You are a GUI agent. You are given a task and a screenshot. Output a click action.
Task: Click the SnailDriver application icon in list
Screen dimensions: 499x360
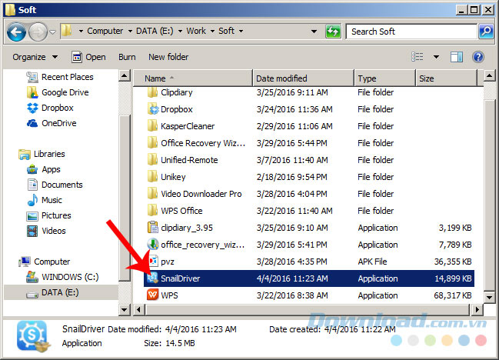click(x=152, y=278)
